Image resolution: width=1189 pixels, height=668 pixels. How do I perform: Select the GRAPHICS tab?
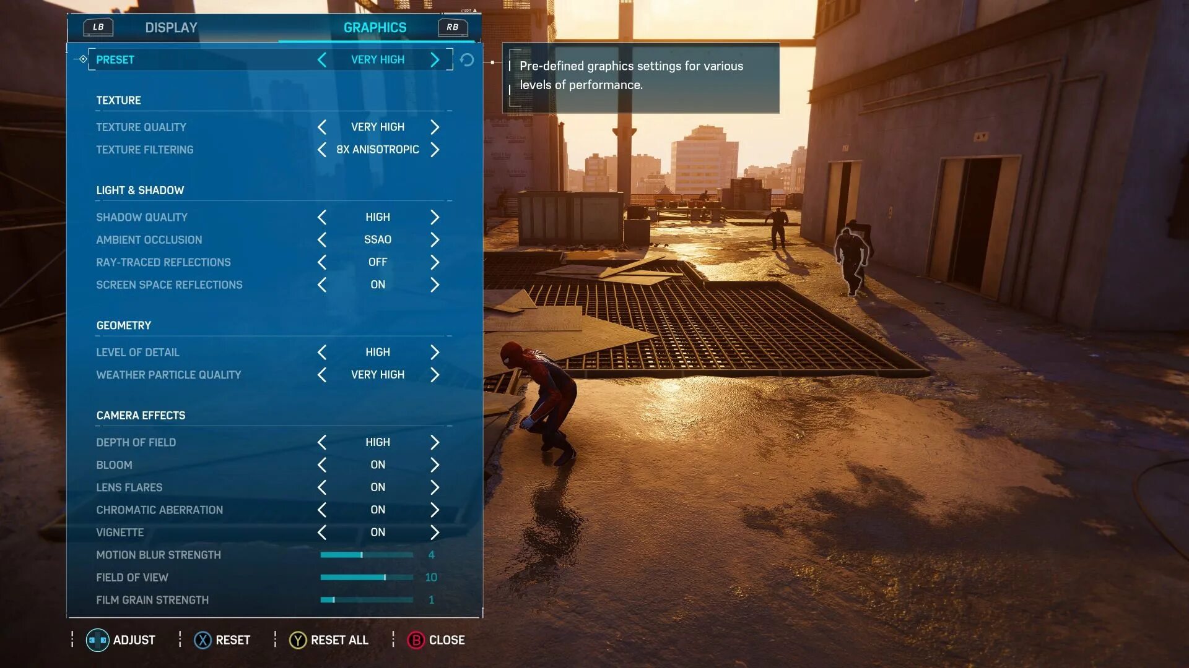click(375, 27)
